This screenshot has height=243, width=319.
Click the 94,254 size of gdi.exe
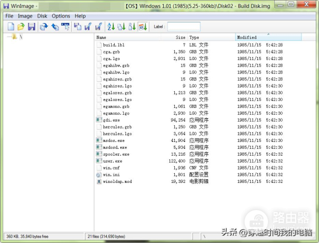click(178, 120)
